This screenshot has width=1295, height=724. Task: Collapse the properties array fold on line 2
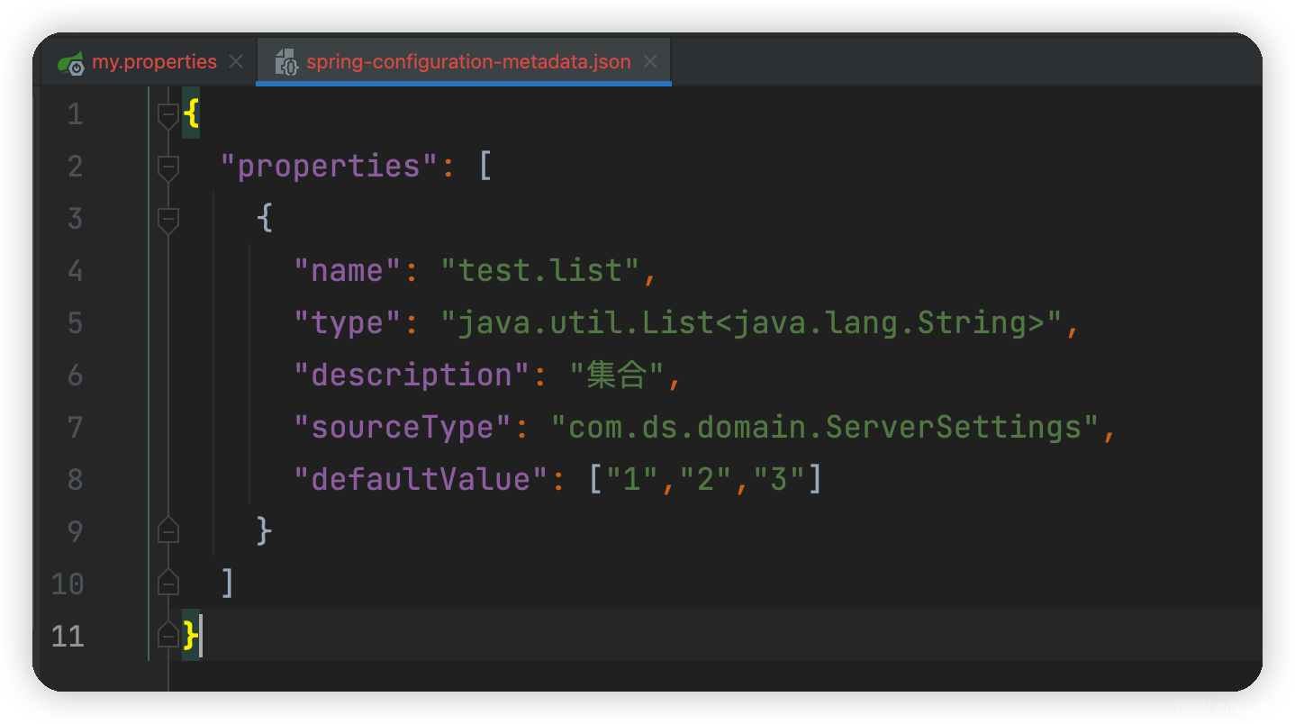pos(168,167)
